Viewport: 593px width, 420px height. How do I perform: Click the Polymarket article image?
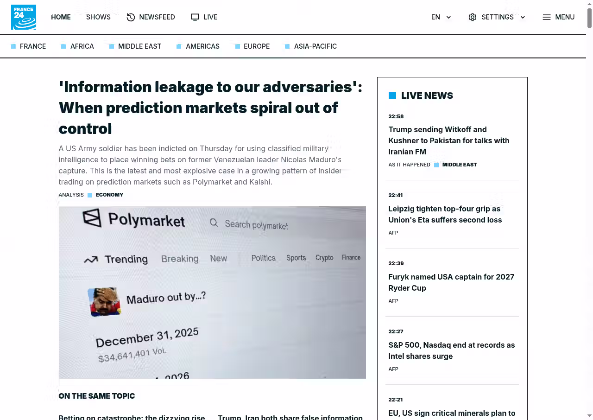coord(212,293)
